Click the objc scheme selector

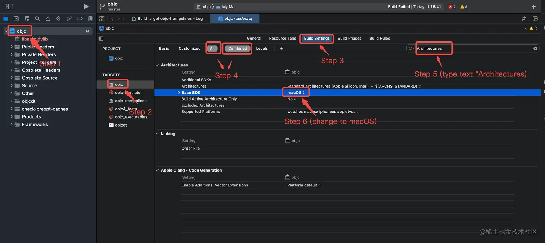[x=203, y=7]
